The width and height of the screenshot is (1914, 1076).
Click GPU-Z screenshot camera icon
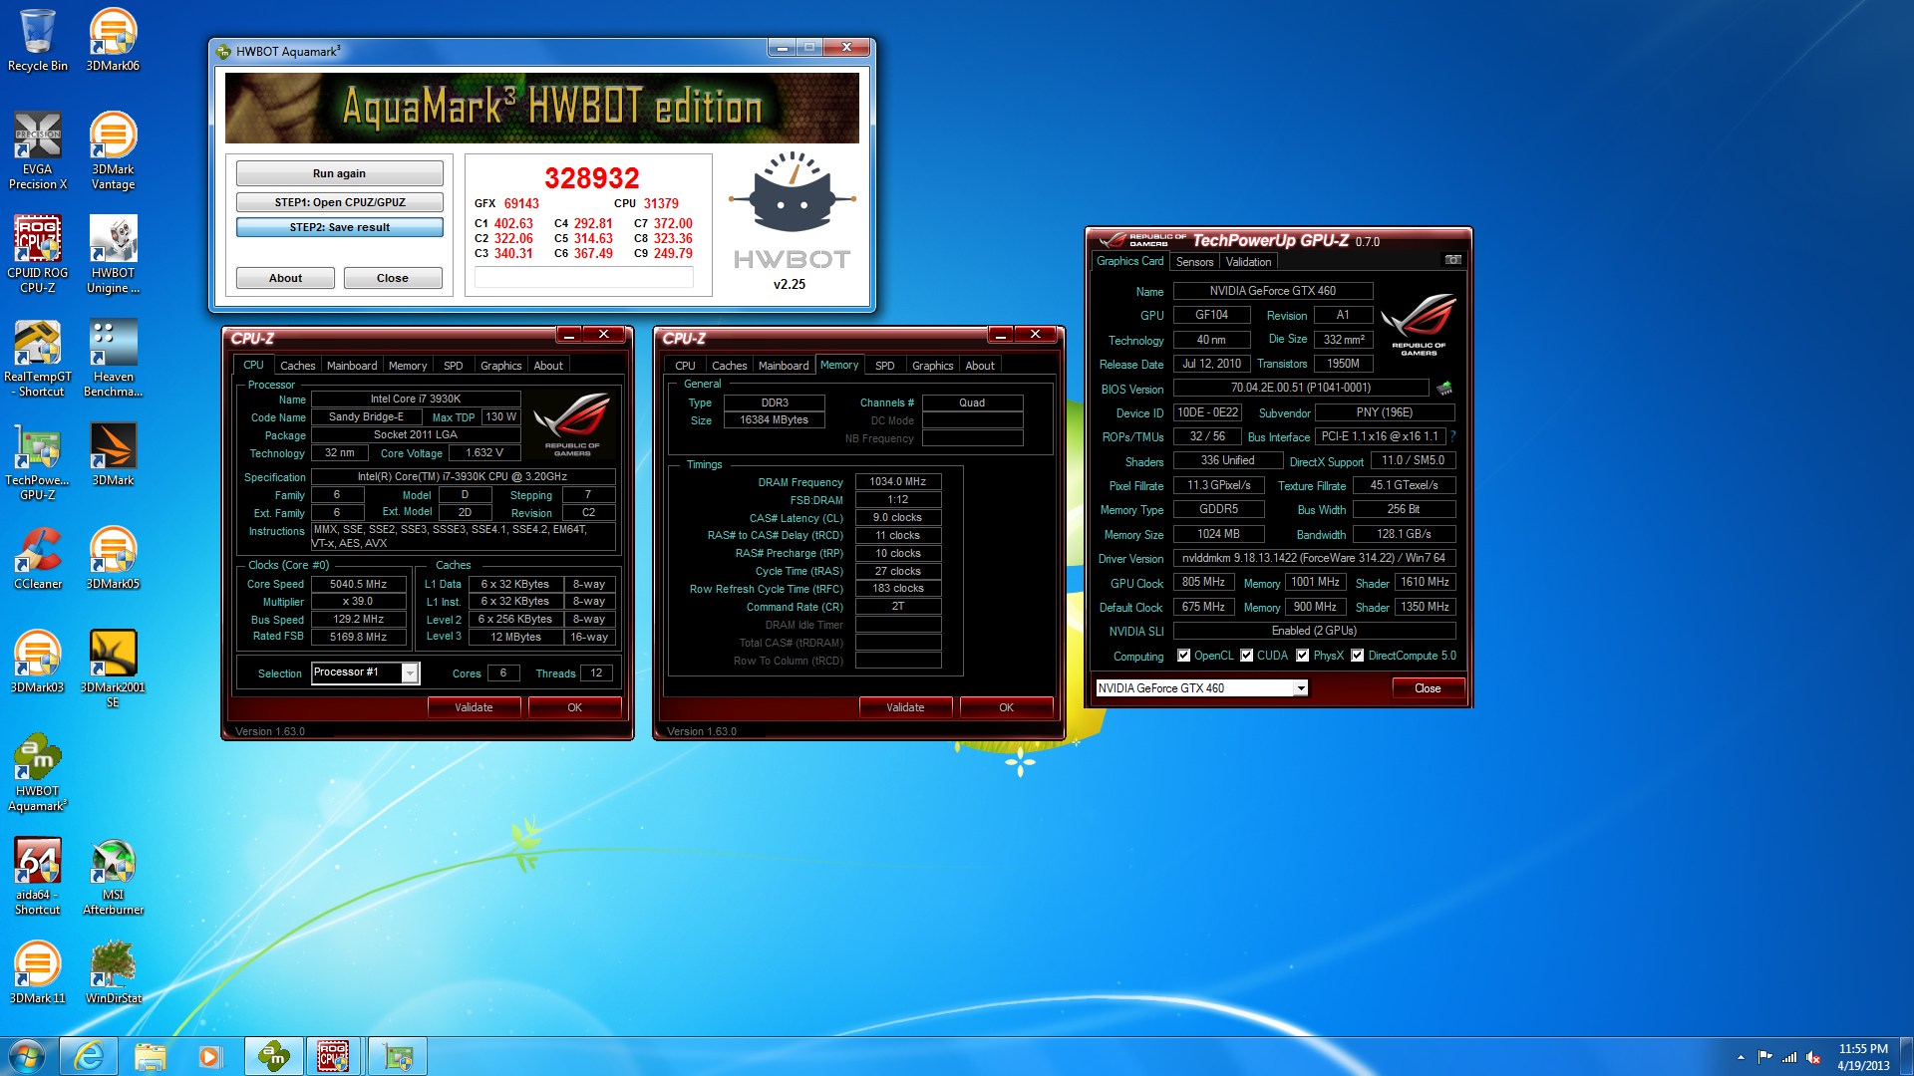pyautogui.click(x=1453, y=260)
